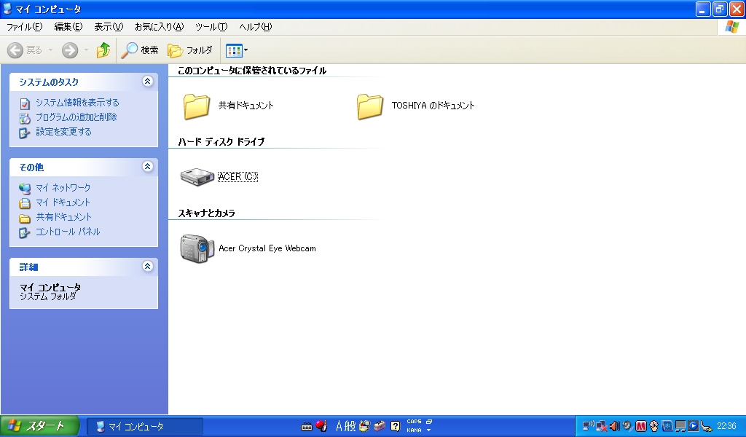Open the ツール(T) menu
This screenshot has width=746, height=437.
(x=211, y=27)
